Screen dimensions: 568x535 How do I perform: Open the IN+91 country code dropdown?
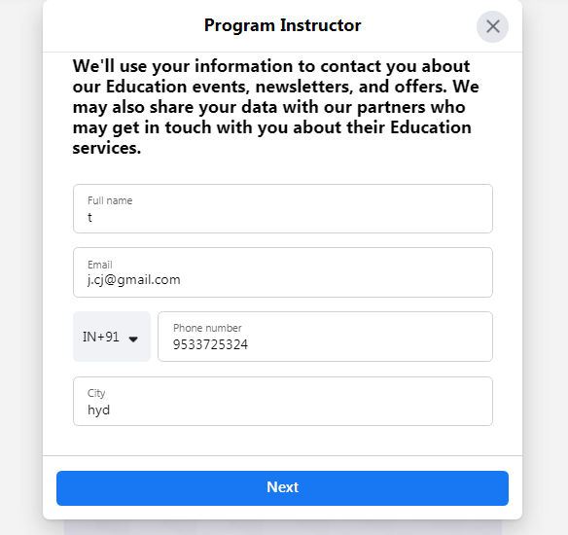click(x=112, y=337)
